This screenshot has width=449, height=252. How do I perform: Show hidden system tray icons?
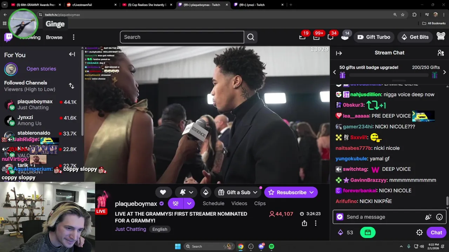[401, 246]
